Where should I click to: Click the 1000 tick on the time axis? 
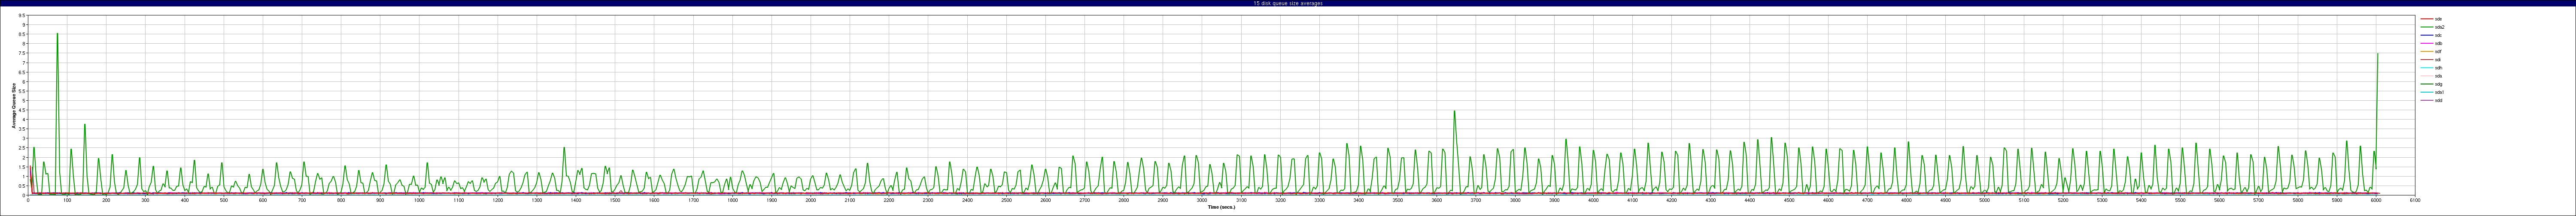(419, 200)
